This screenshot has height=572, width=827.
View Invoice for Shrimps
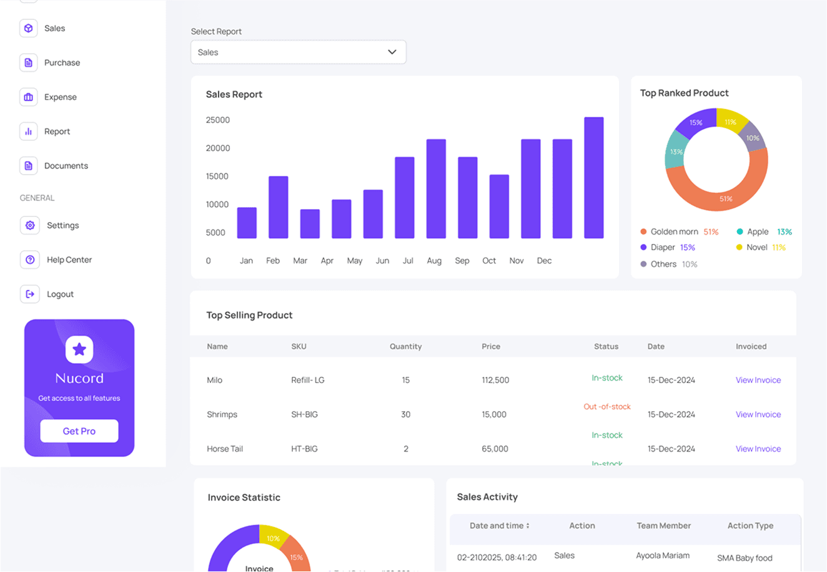click(758, 414)
